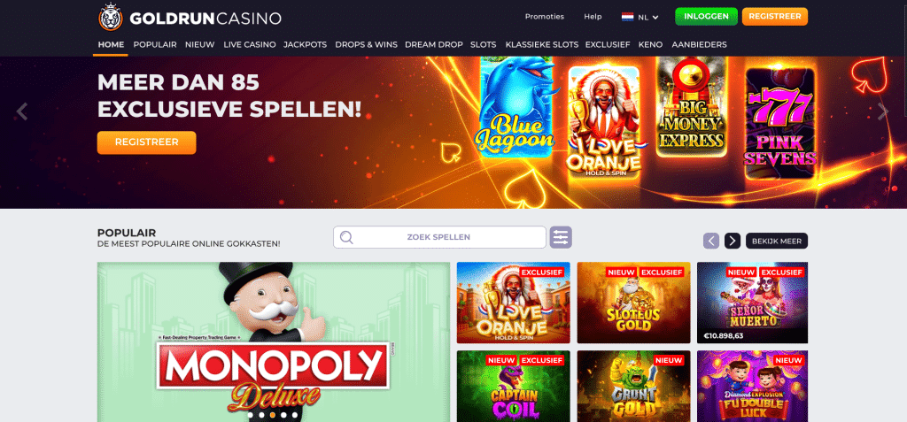Click Registreer button in hero banner
907x422 pixels.
click(x=146, y=142)
